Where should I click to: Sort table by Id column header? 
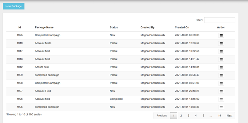(20, 28)
